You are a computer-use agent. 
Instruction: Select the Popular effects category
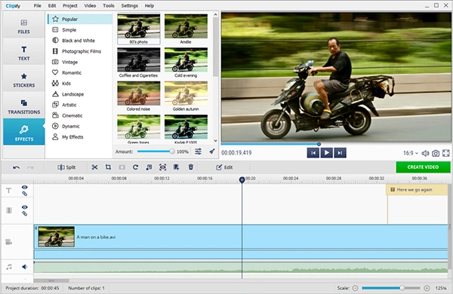[x=80, y=19]
